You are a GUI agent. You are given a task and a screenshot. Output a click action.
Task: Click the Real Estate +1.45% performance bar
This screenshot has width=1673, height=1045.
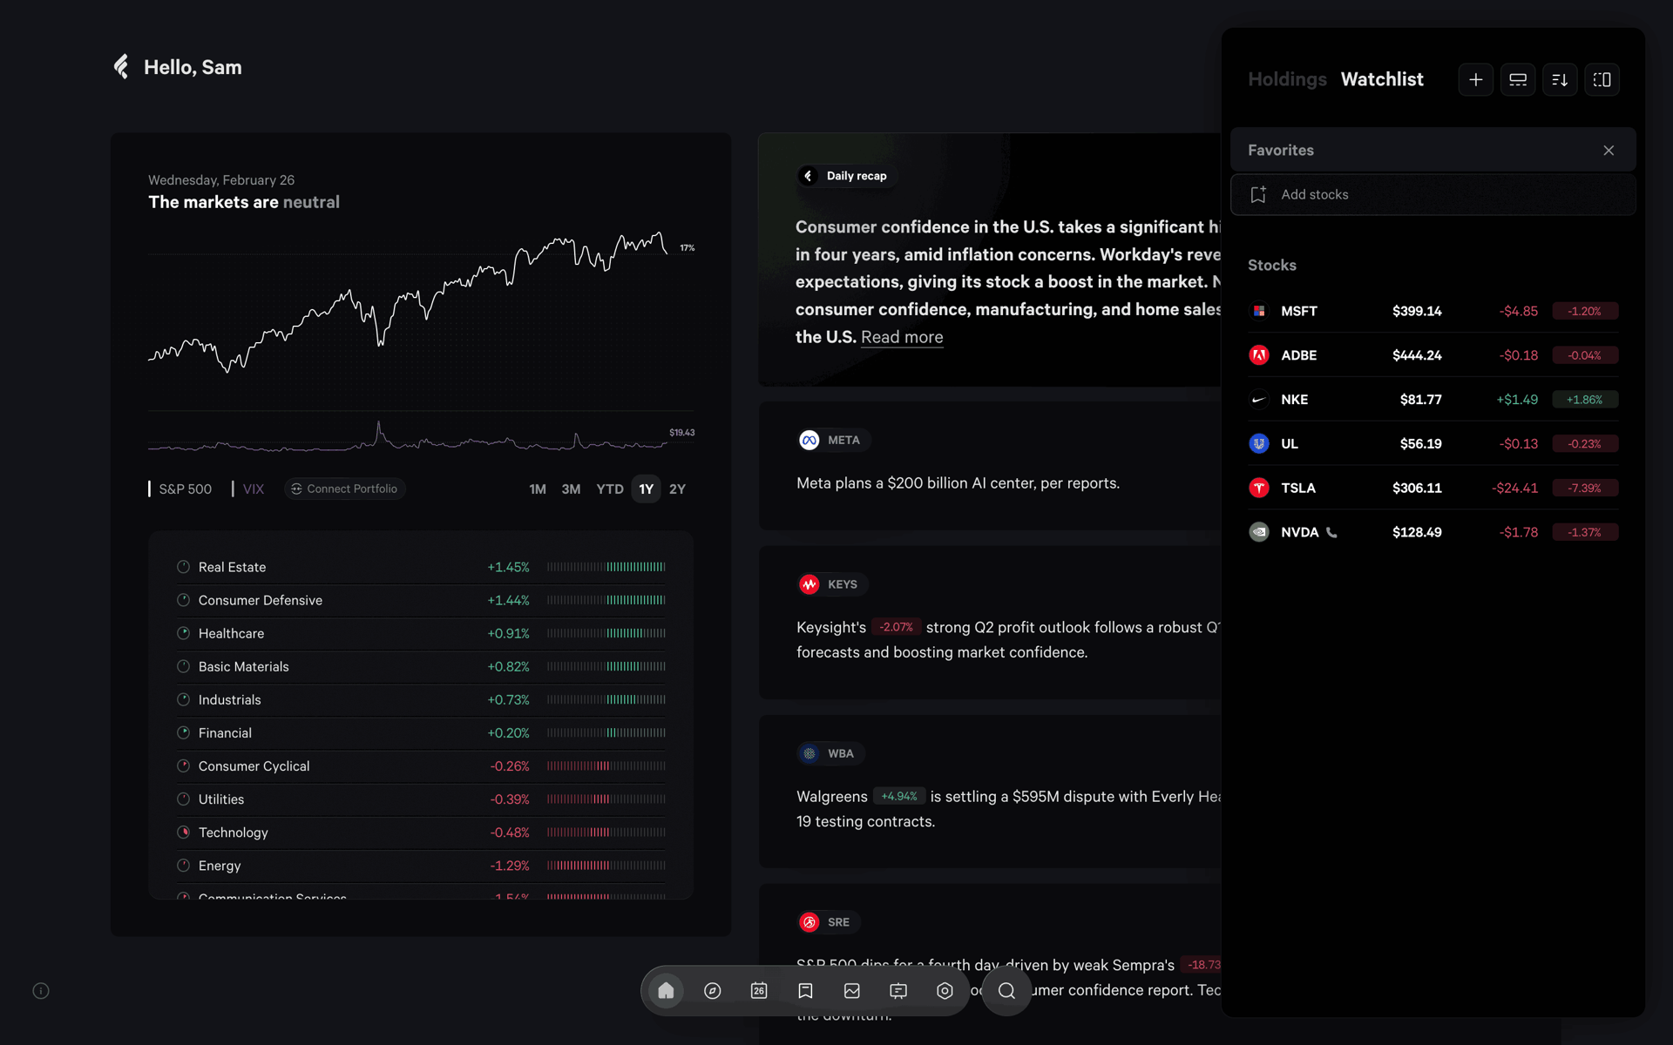606,567
